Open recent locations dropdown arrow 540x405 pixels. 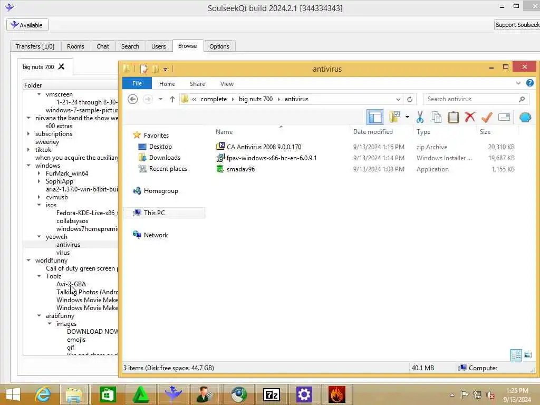160,99
